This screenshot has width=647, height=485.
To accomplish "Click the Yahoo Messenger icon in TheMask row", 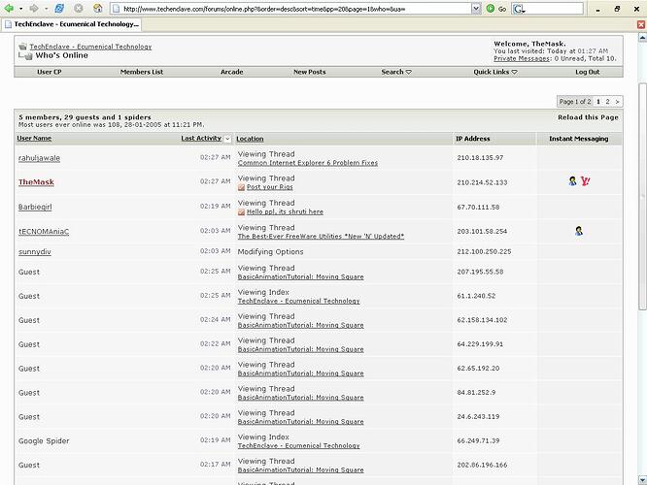I will [586, 181].
